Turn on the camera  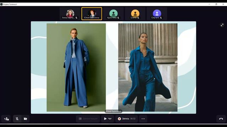(25, 119)
